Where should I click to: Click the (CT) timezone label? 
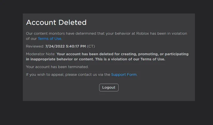pyautogui.click(x=91, y=46)
